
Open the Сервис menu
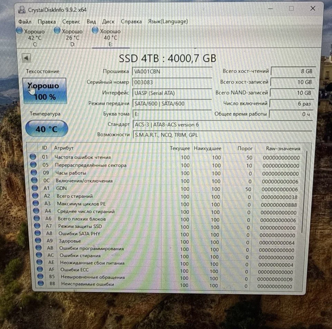(x=71, y=21)
